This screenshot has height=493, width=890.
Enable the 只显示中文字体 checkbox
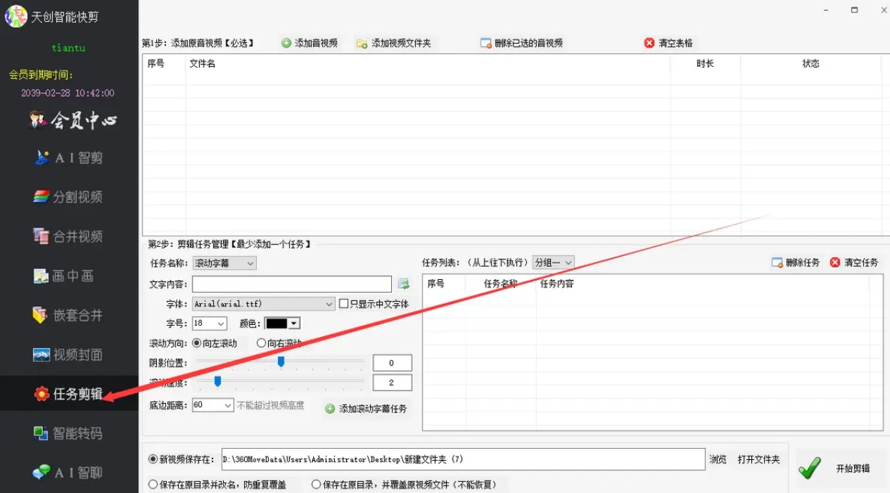tap(344, 304)
